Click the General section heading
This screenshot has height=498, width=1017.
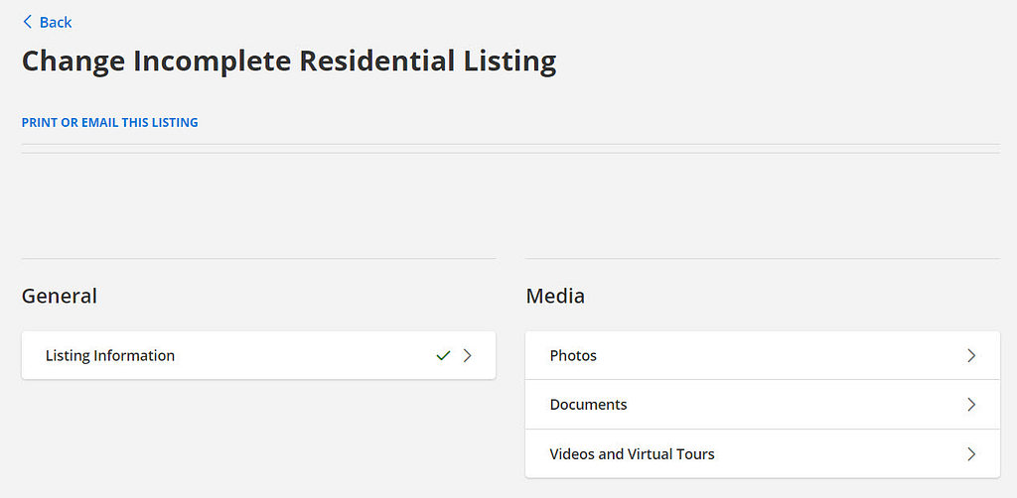pyautogui.click(x=60, y=296)
